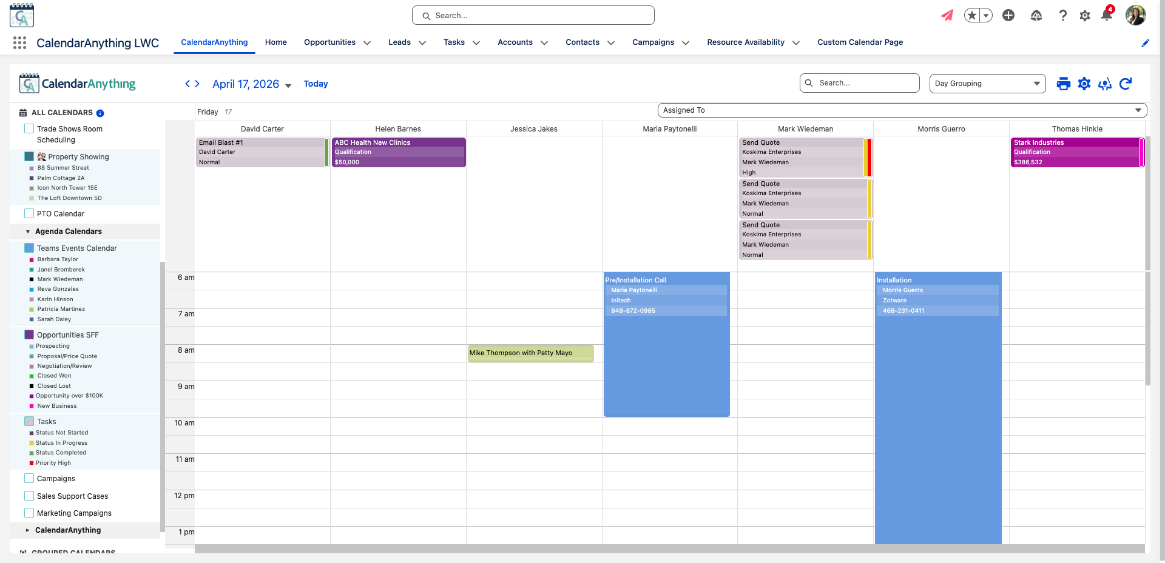The image size is (1165, 563).
Task: Click the global actions plus icon
Action: point(1008,15)
